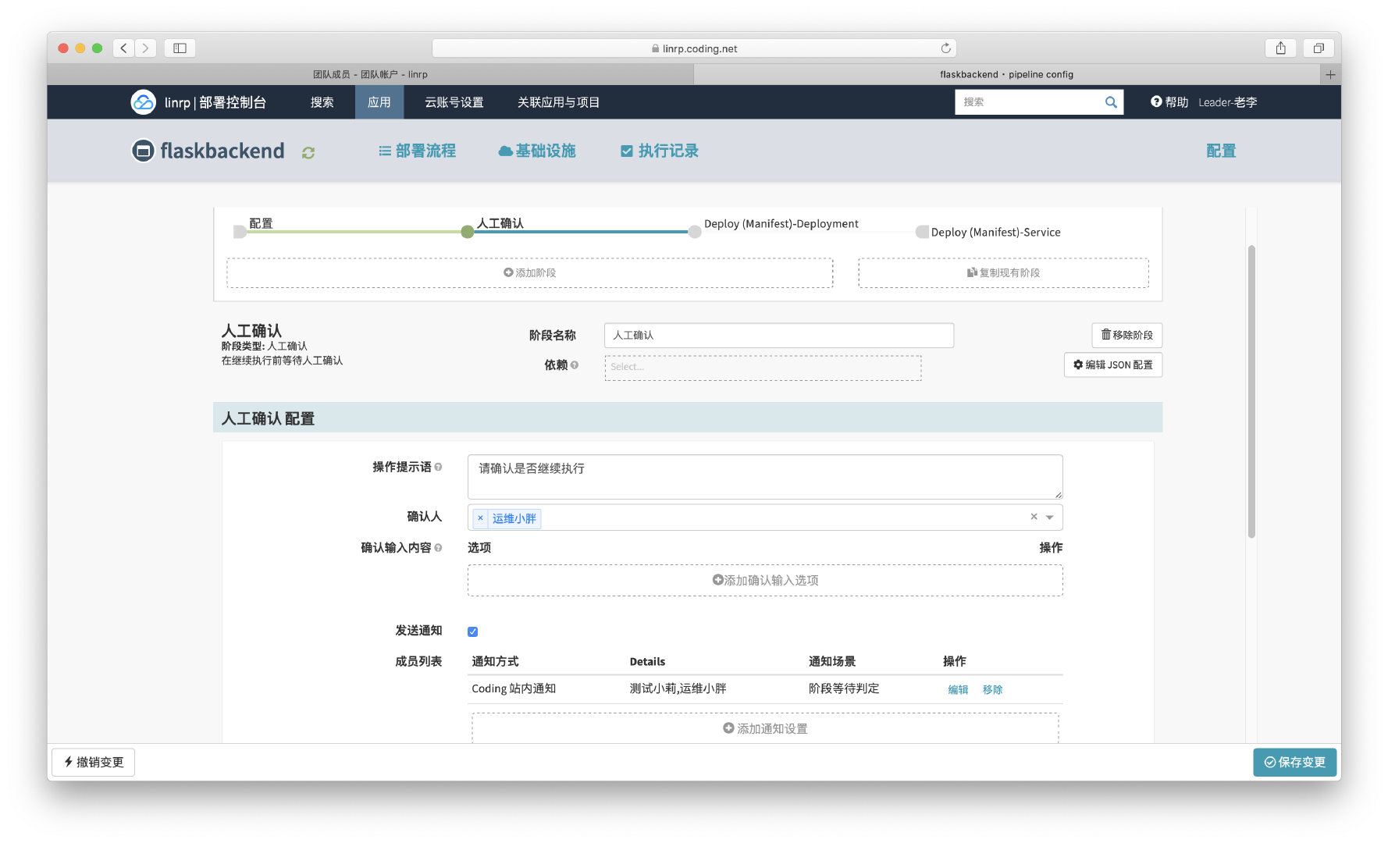Remove 运维小胖 tag with its x icon

coord(480,518)
